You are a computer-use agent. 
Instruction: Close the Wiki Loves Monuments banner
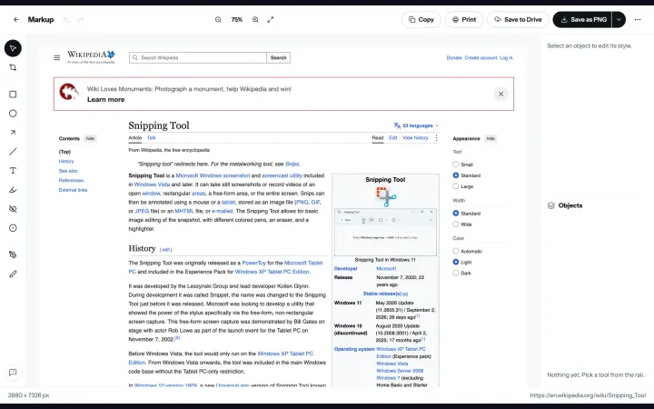point(500,94)
